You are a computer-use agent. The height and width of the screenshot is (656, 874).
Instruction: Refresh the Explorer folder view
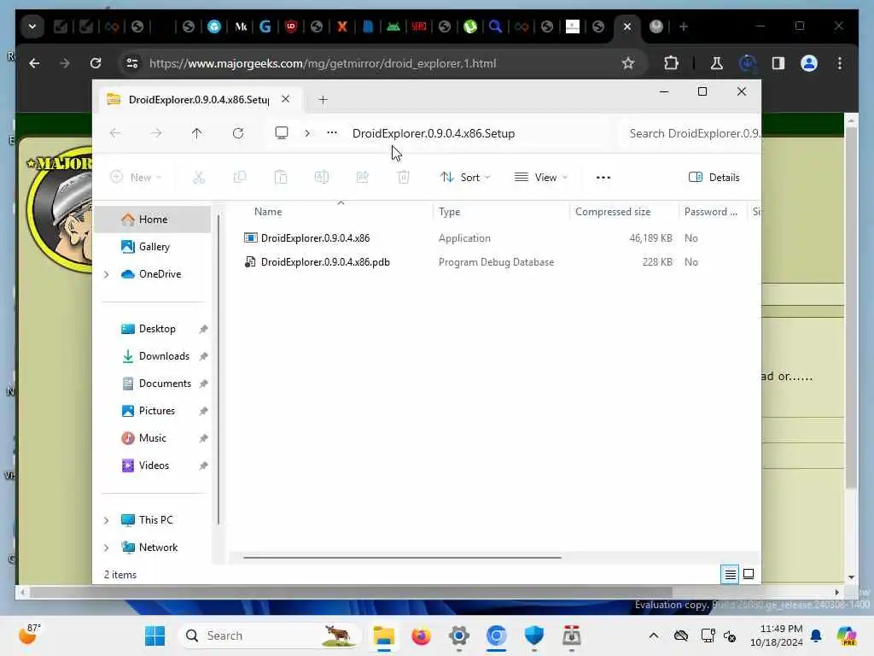238,133
